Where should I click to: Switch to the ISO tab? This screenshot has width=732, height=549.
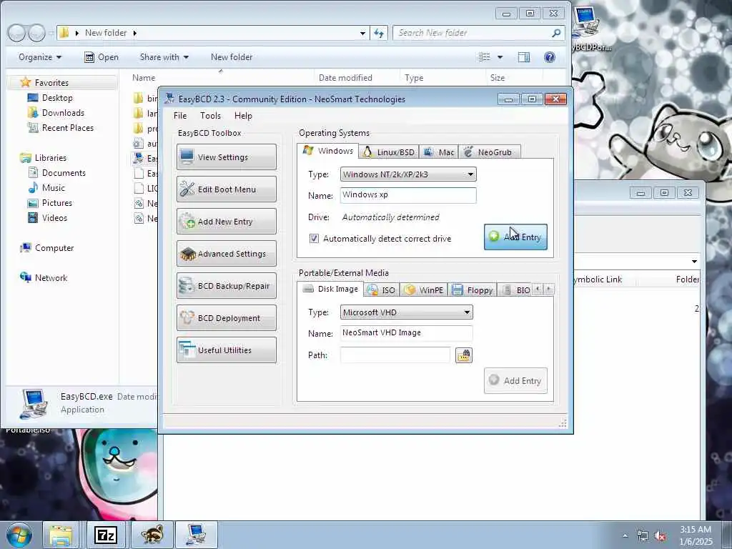pyautogui.click(x=382, y=290)
